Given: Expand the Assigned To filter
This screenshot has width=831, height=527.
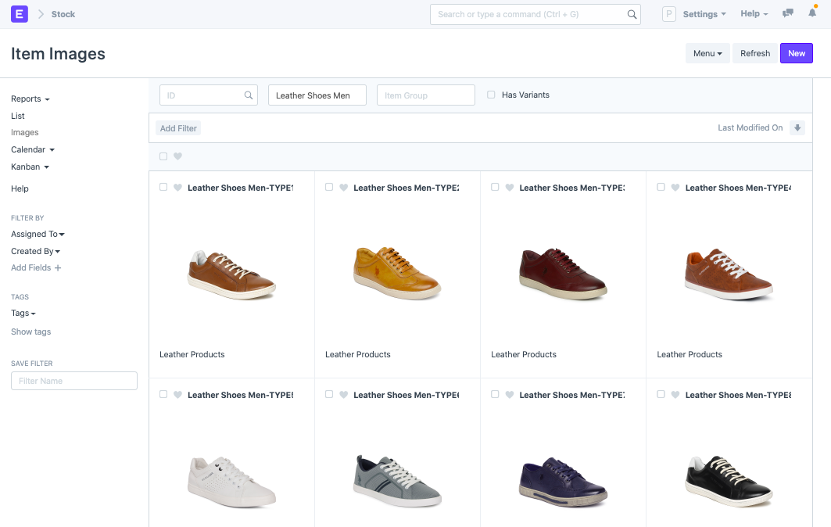Looking at the screenshot, I should click(38, 234).
